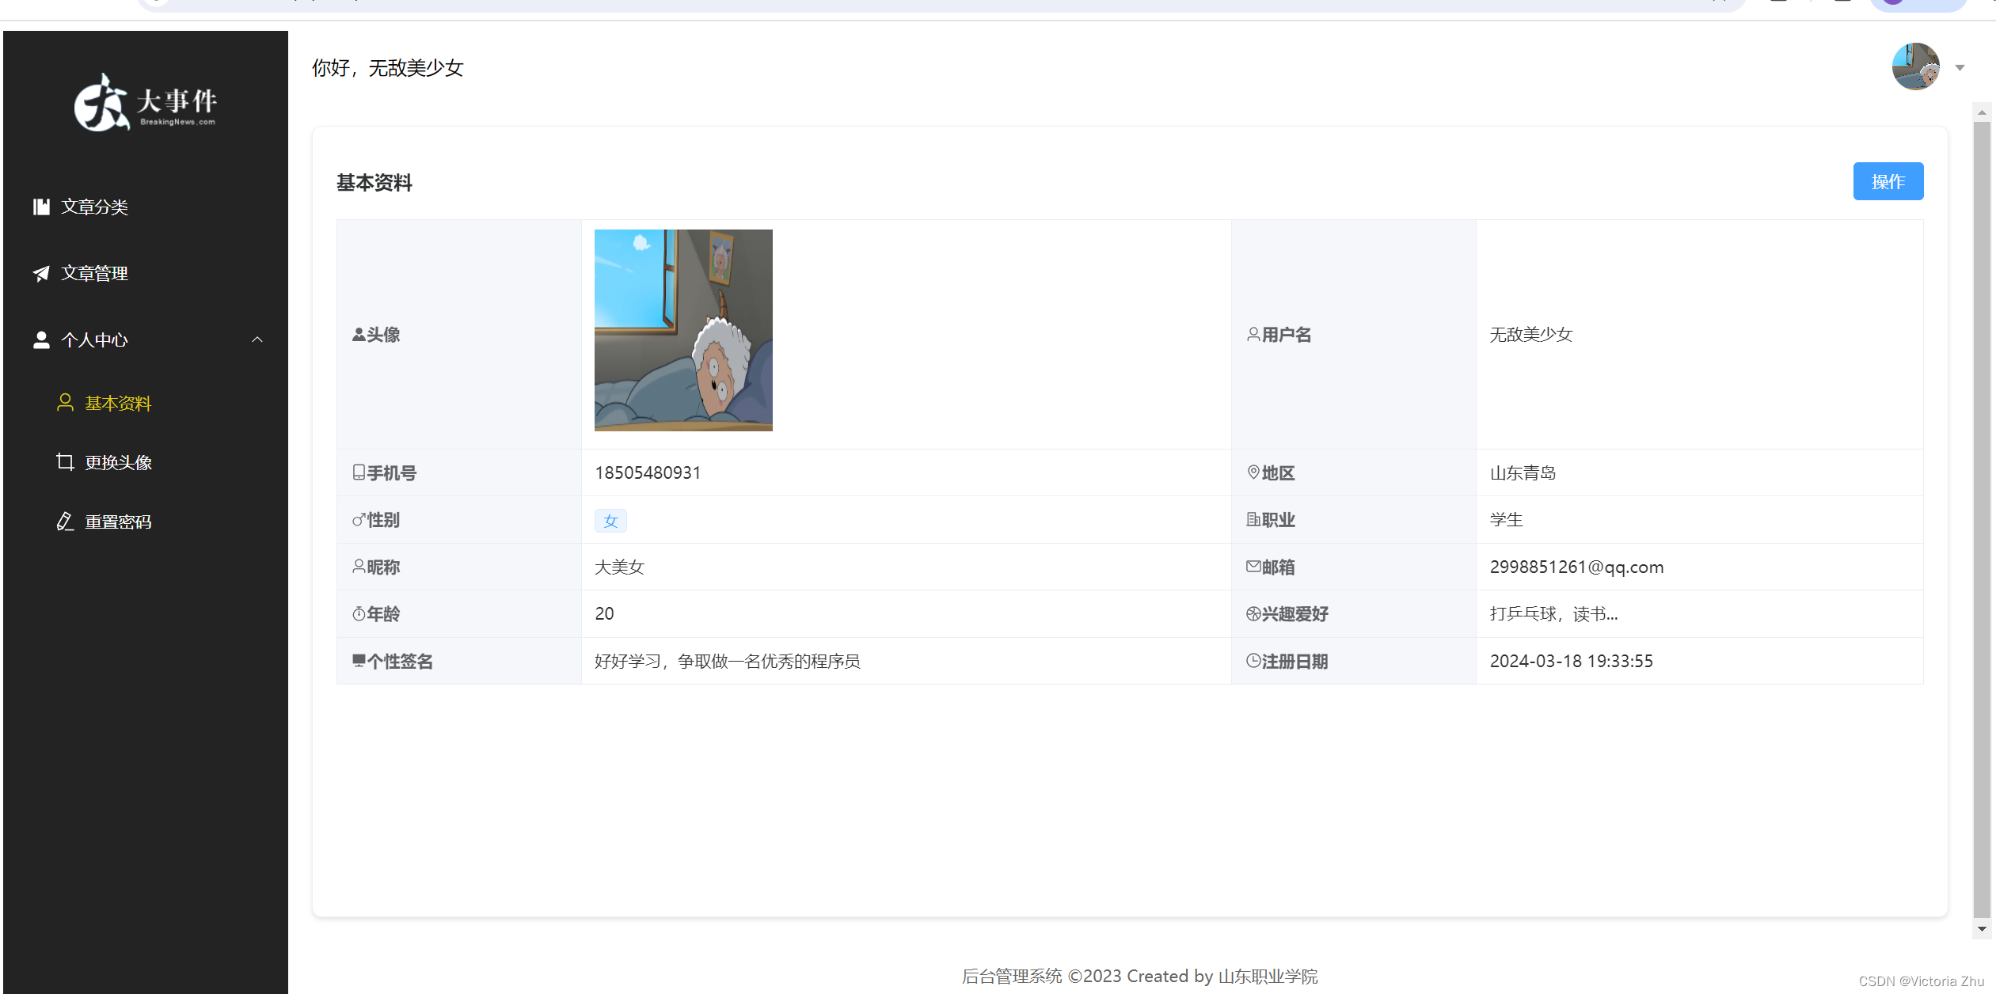Click the phone icon beside 手机号 label
This screenshot has height=994, width=1996.
coord(358,472)
